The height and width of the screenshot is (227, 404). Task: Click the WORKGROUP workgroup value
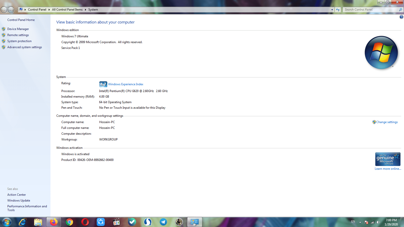[108, 139]
